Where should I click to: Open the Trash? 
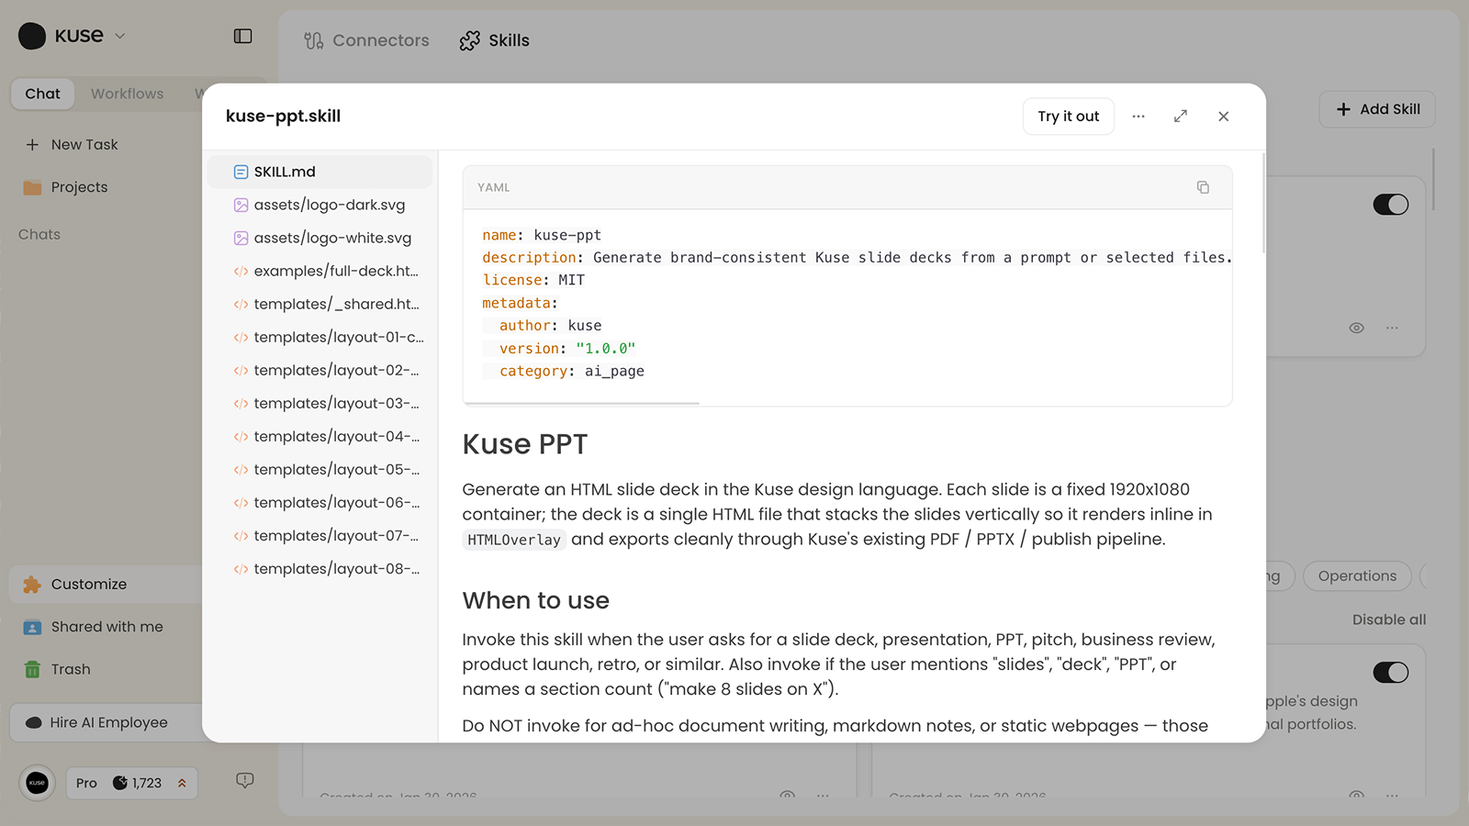pos(70,669)
